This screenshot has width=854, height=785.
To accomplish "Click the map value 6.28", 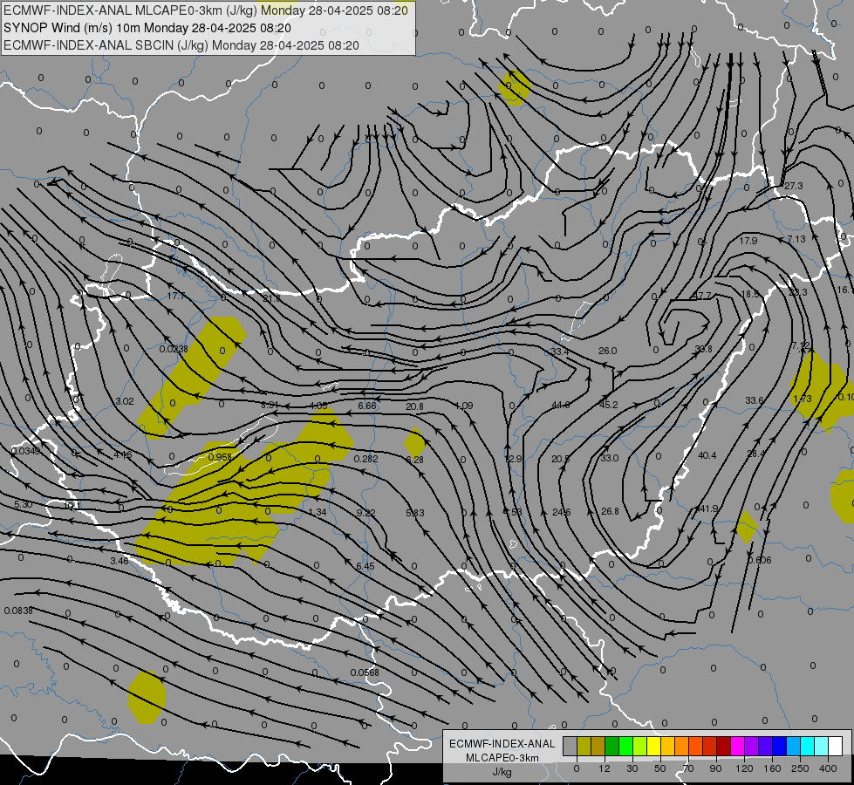I will pyautogui.click(x=415, y=460).
